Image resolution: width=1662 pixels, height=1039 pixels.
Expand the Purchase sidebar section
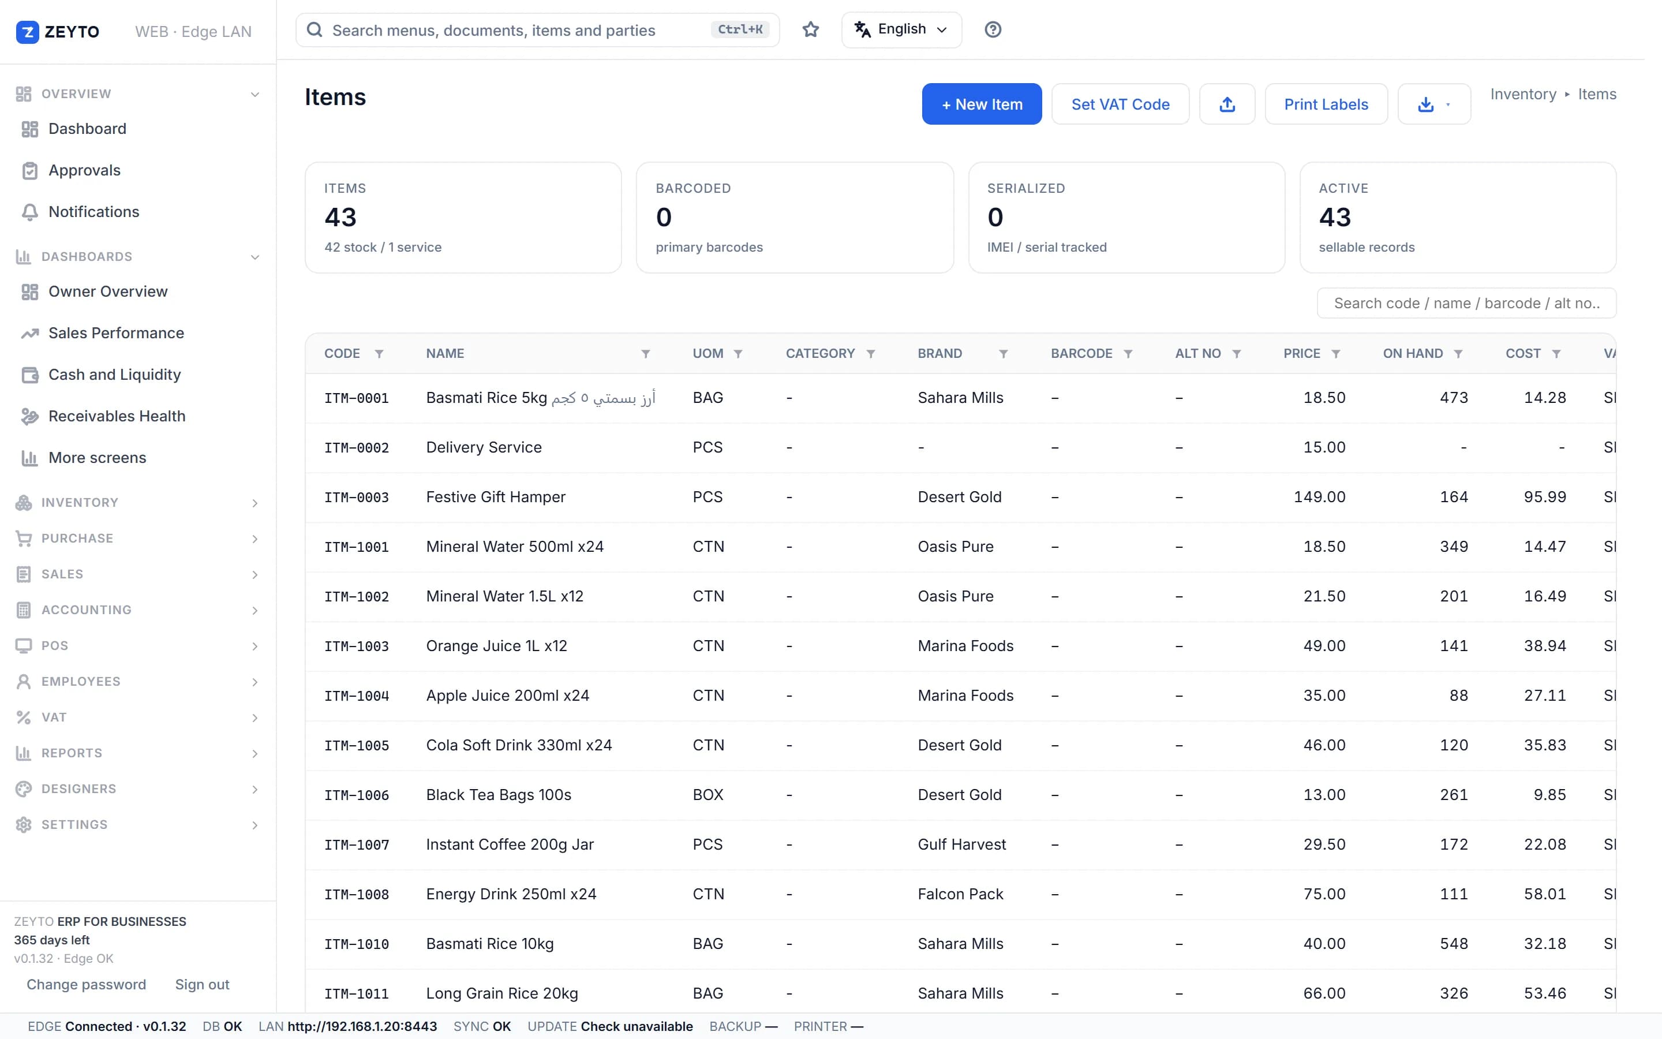coord(137,538)
